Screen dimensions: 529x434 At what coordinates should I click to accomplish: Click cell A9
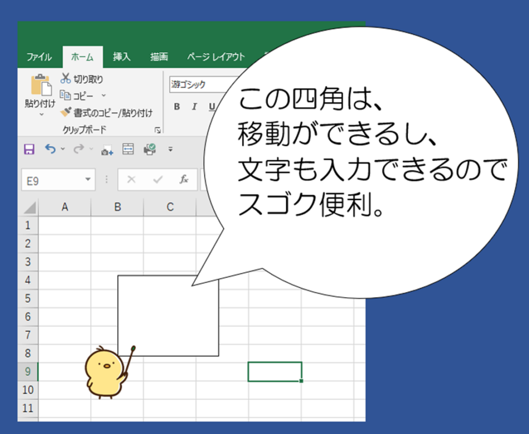click(65, 371)
